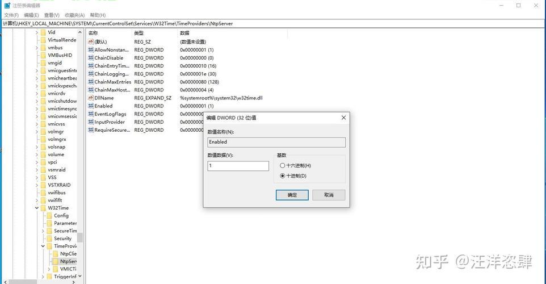Viewport: 546px width, 284px height.
Task: Click the Security folder icon under W32Time
Action: tap(49, 239)
